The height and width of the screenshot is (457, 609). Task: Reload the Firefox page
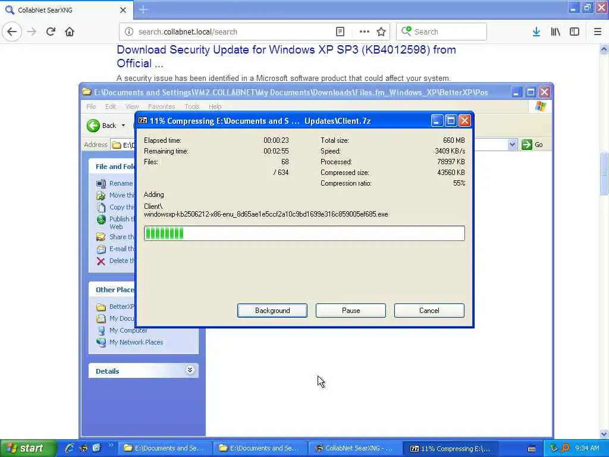point(51,32)
